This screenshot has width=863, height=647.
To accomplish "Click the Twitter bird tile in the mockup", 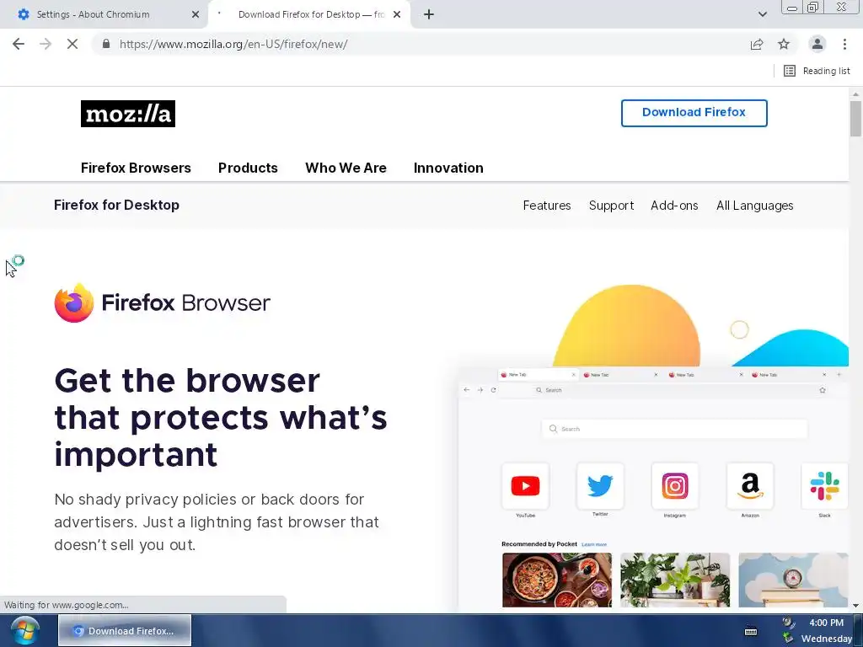I will 600,486.
